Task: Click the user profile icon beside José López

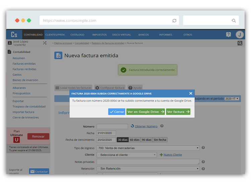Action: coord(10,43)
